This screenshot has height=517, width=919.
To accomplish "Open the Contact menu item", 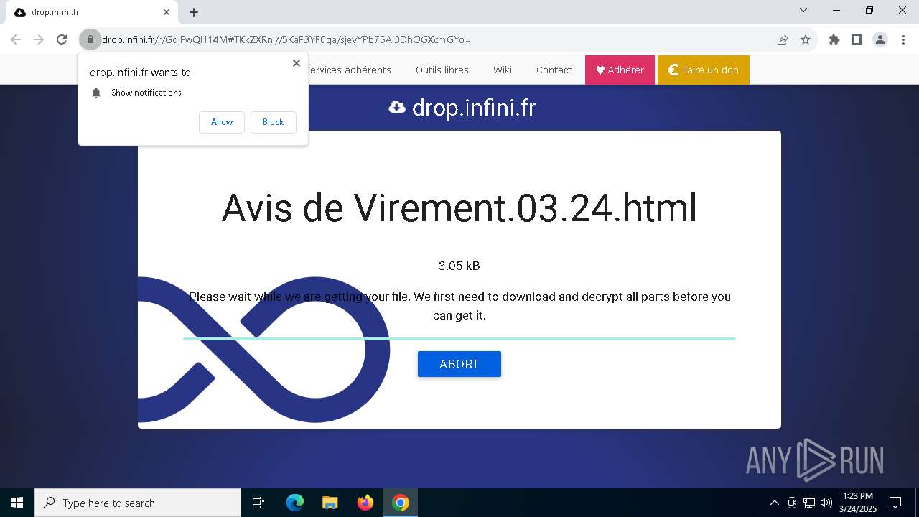I will point(554,70).
